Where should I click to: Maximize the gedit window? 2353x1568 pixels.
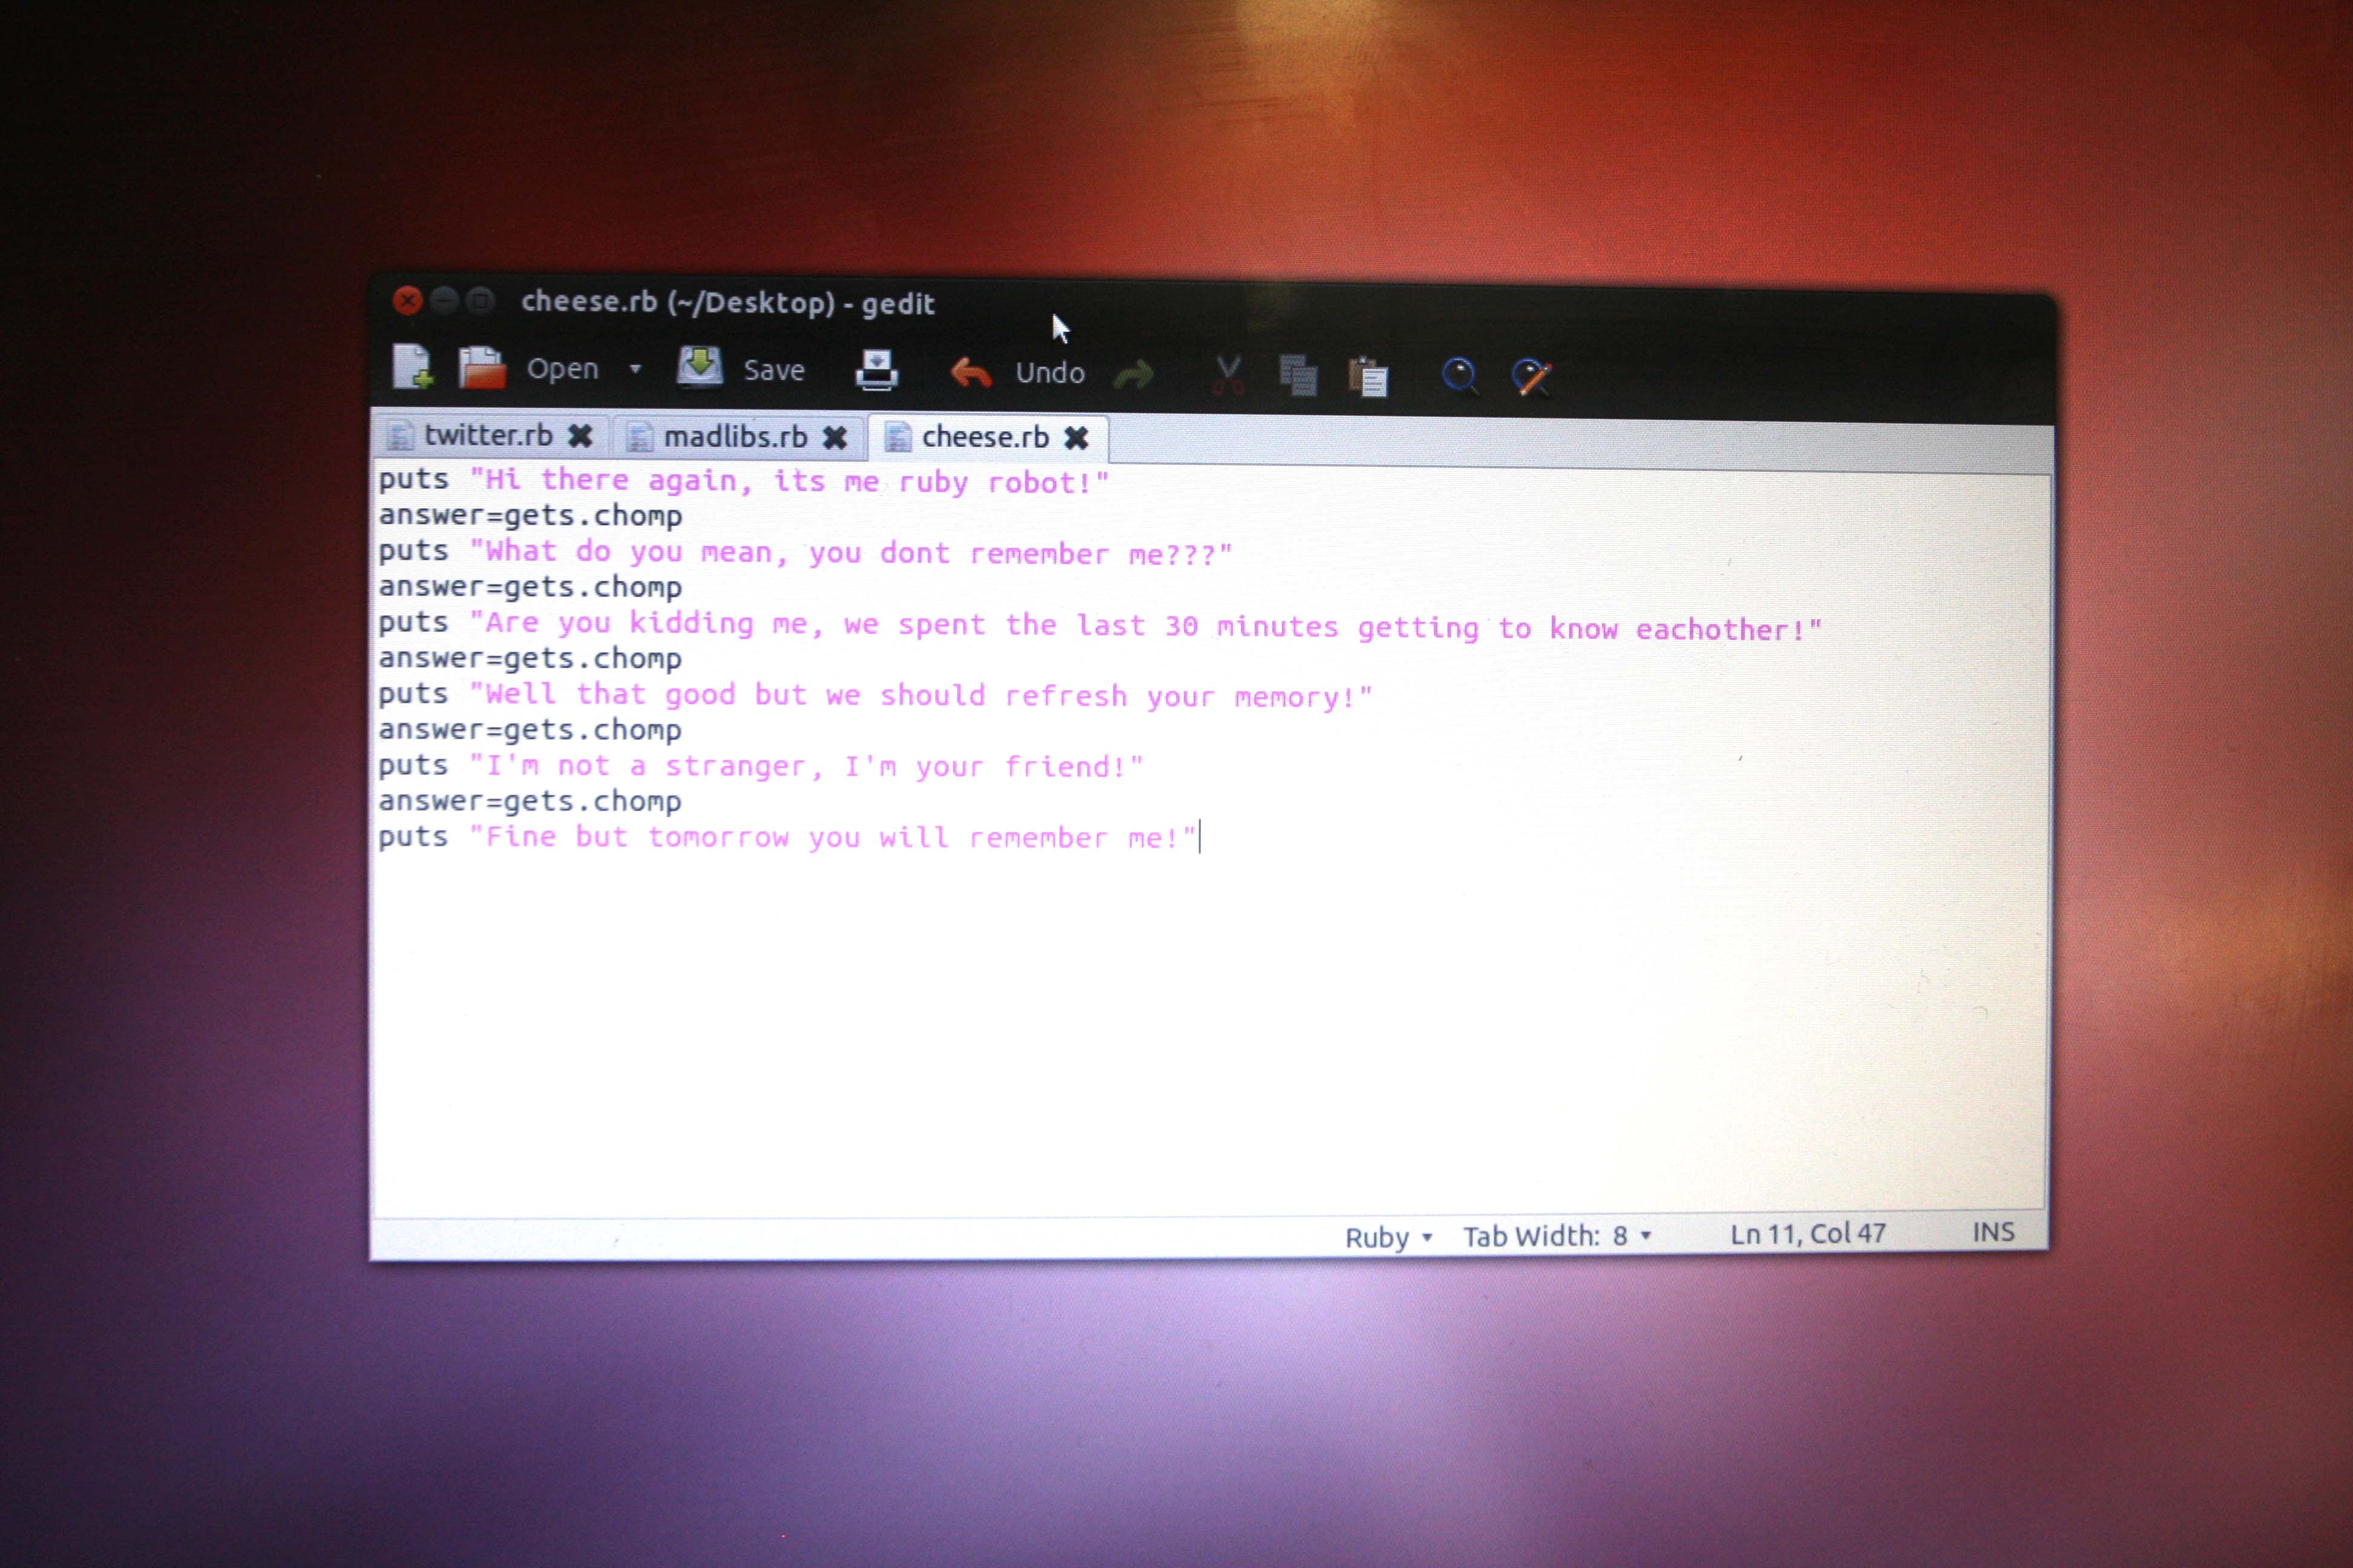pyautogui.click(x=481, y=300)
